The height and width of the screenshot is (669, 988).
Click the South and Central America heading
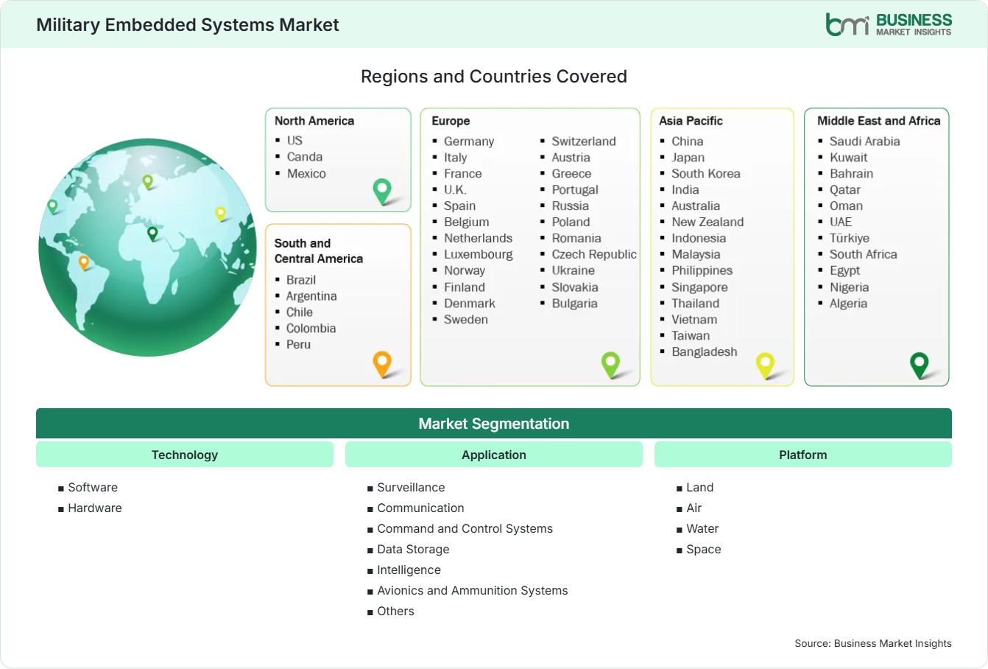click(319, 251)
